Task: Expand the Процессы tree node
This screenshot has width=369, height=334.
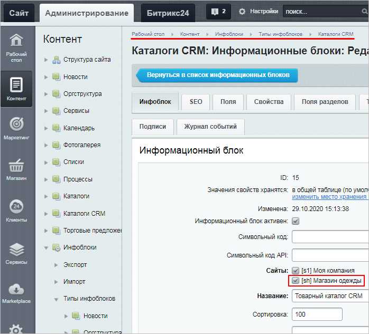Action: coord(46,179)
